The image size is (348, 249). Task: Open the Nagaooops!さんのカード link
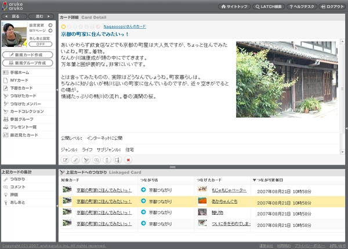[125, 27]
